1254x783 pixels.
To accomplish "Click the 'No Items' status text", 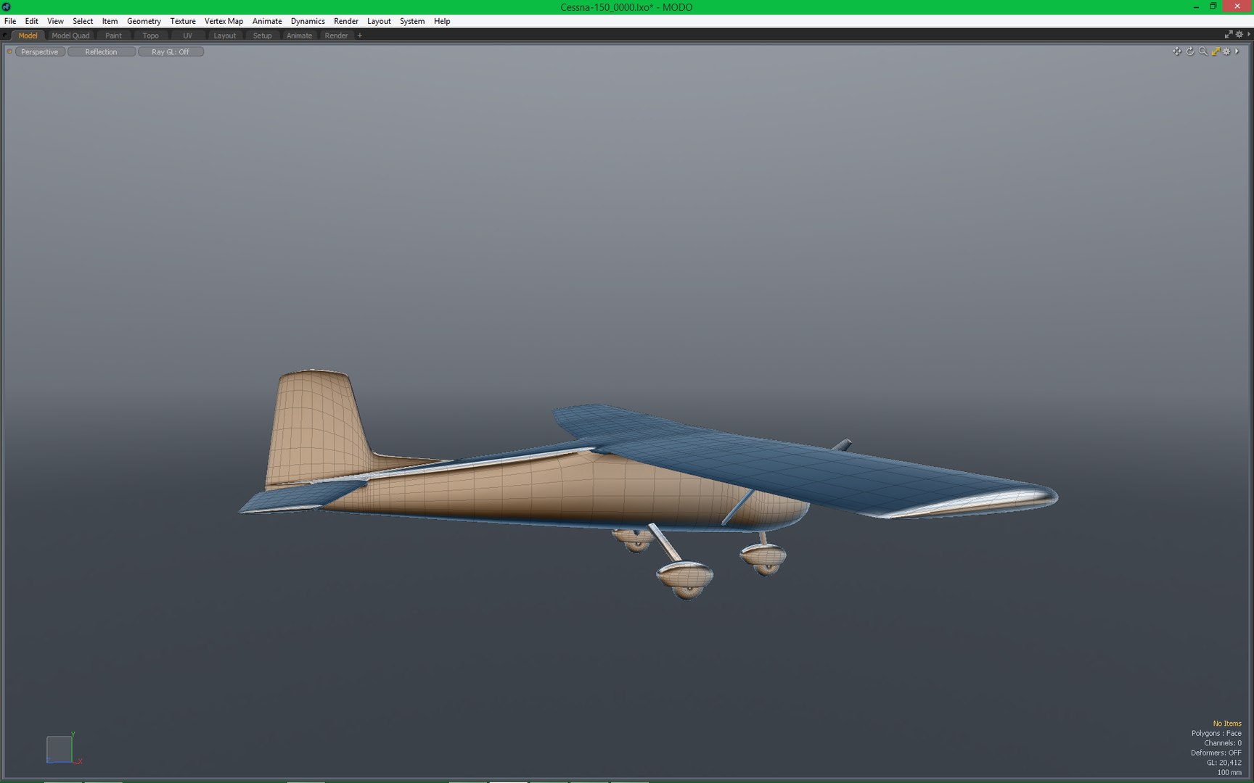I will [1227, 723].
